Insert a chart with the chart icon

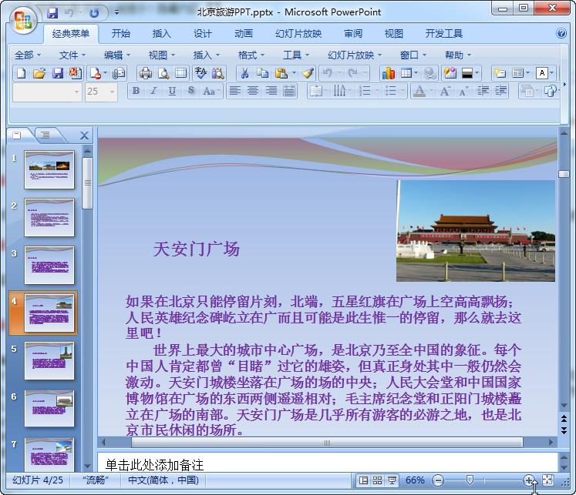[389, 74]
